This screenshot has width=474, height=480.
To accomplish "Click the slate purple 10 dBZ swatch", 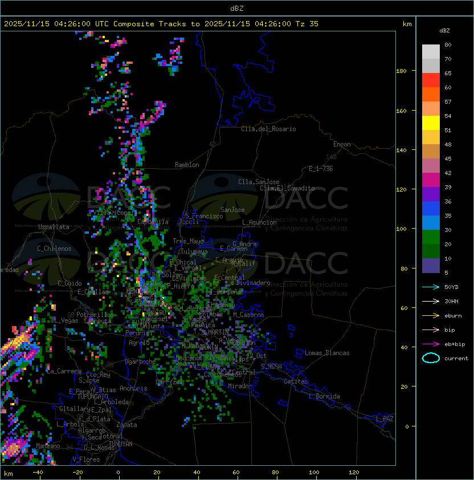I will coord(431,266).
